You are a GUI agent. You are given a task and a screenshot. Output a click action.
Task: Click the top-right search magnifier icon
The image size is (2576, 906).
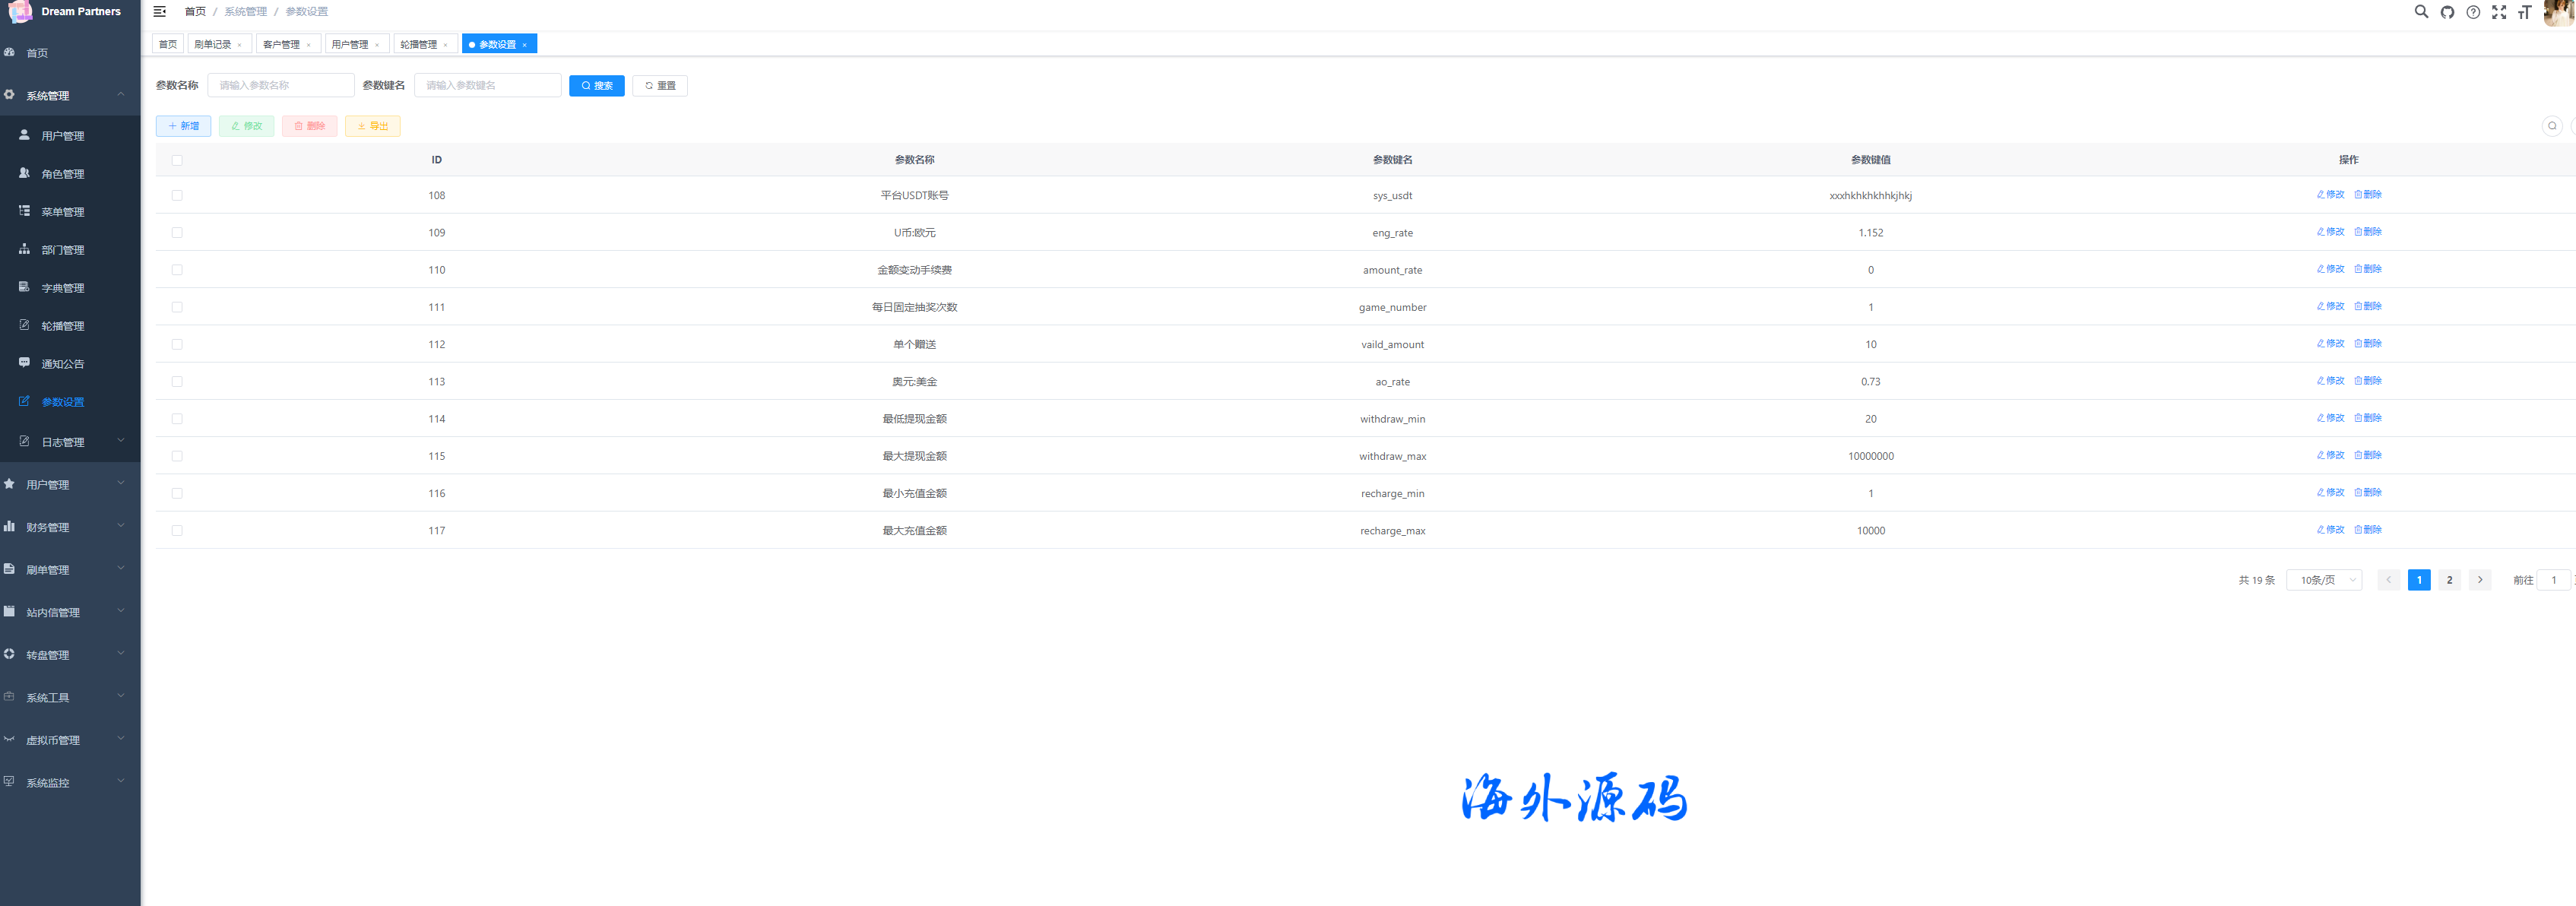pyautogui.click(x=2421, y=12)
